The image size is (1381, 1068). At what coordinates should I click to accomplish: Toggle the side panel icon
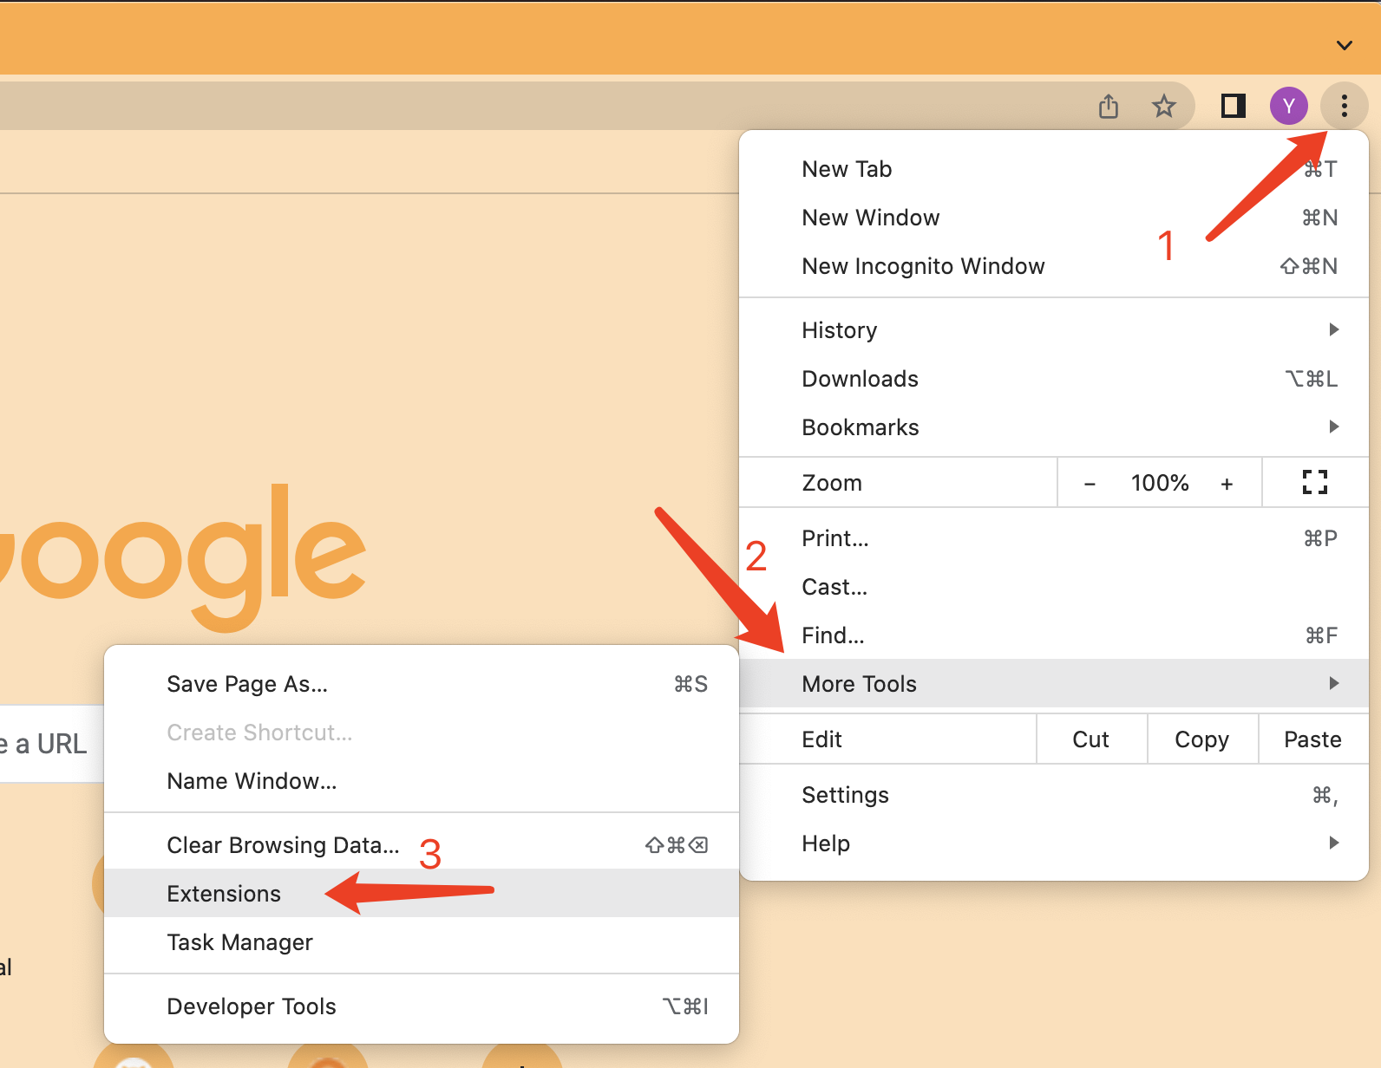tap(1234, 106)
